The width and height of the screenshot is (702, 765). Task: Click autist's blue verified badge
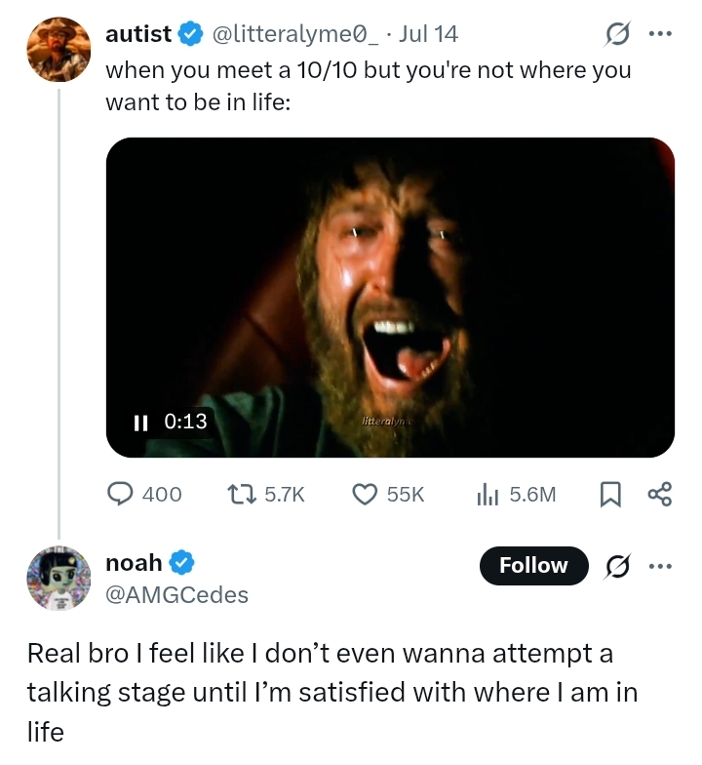191,34
